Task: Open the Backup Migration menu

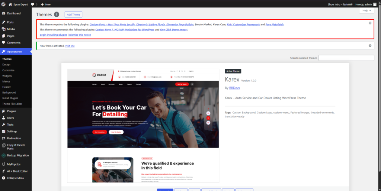Action: [17, 155]
